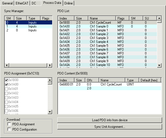
Task: Select the Ch1 Sample 9 row
Action: coord(108,61)
